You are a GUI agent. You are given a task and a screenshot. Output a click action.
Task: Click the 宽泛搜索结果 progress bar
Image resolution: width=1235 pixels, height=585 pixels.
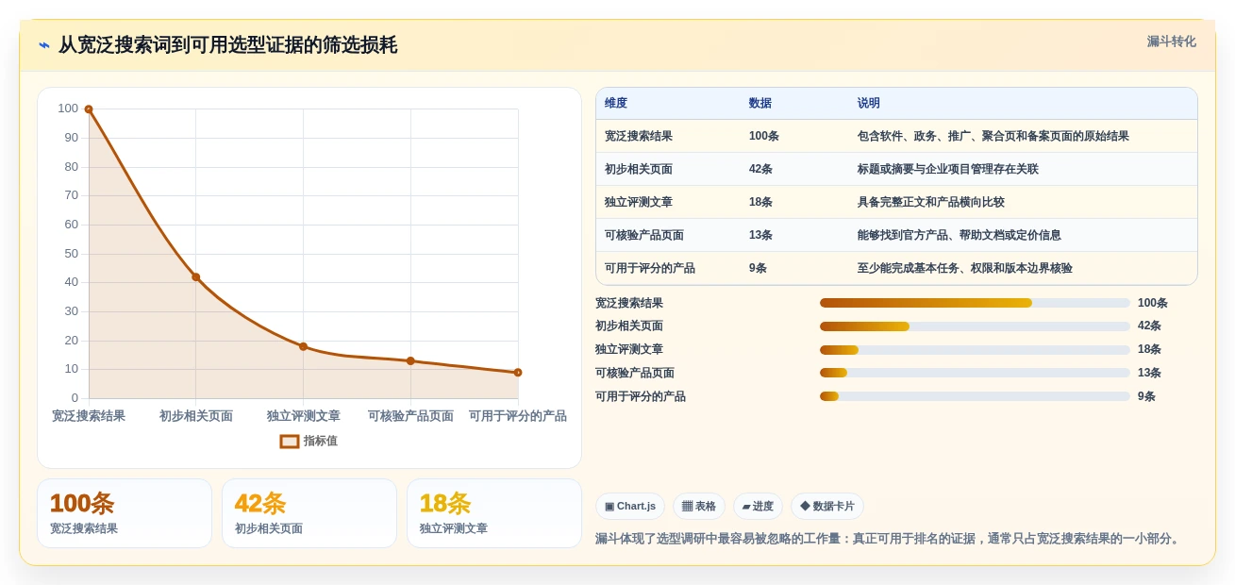point(975,303)
